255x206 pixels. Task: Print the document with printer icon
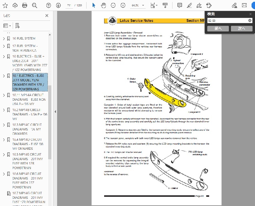25,5
